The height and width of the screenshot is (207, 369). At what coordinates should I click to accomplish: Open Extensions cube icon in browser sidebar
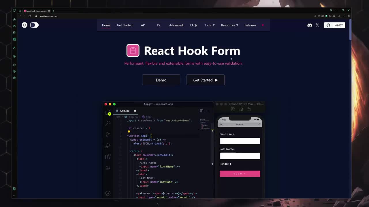[x=14, y=71]
